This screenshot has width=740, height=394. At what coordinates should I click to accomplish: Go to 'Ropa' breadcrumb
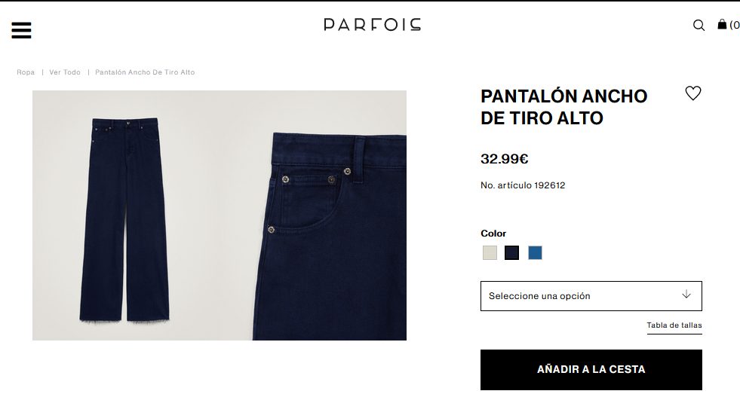pyautogui.click(x=26, y=72)
